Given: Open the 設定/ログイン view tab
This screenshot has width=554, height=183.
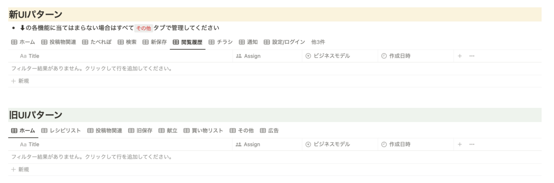Looking at the screenshot, I should click(284, 42).
